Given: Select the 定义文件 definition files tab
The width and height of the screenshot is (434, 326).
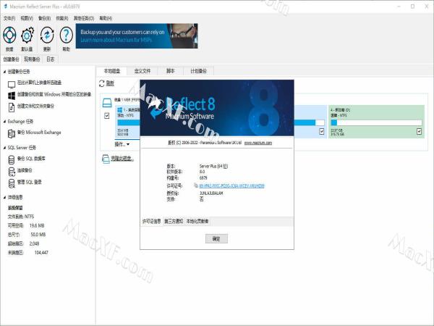Looking at the screenshot, I should coord(142,71).
